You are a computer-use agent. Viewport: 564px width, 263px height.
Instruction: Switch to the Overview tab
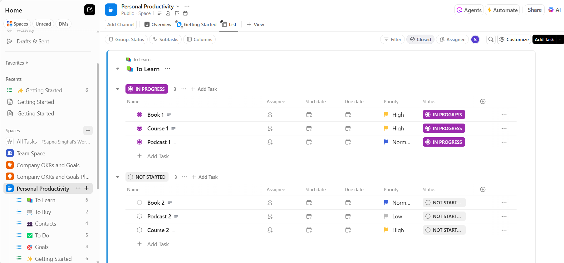(158, 25)
